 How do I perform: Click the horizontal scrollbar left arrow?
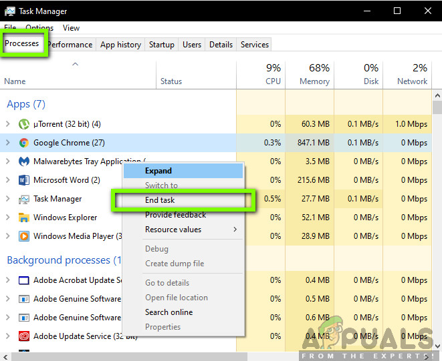(5, 357)
